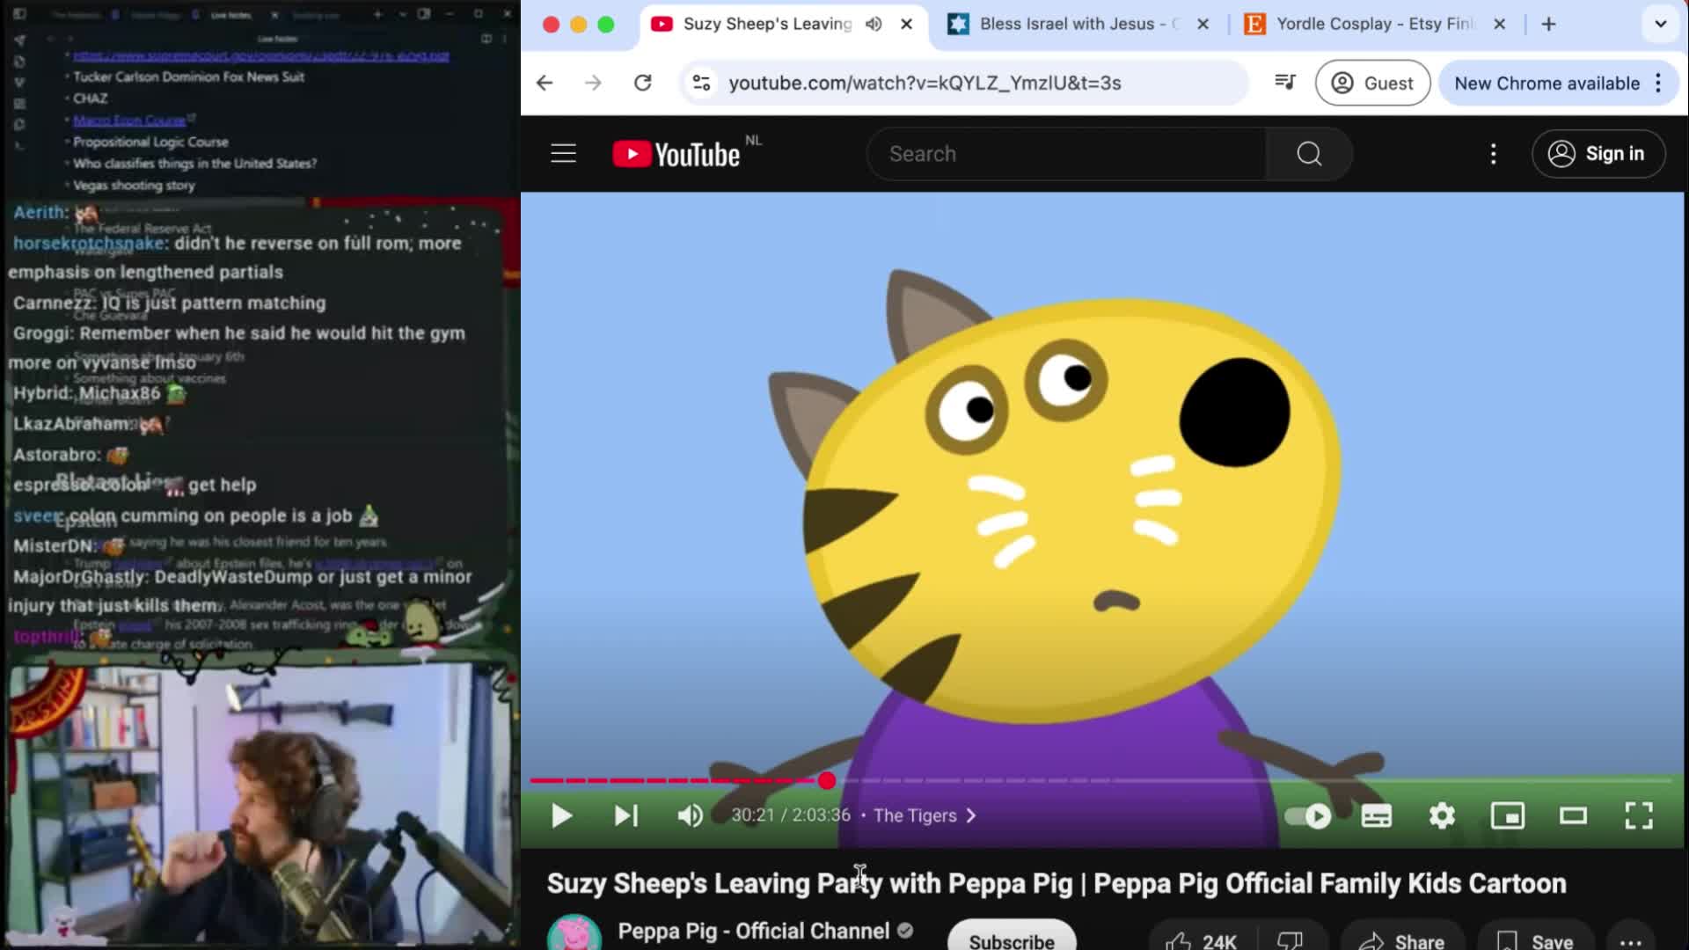Click the YouTube logo to go home
This screenshot has width=1689, height=950.
tap(677, 153)
